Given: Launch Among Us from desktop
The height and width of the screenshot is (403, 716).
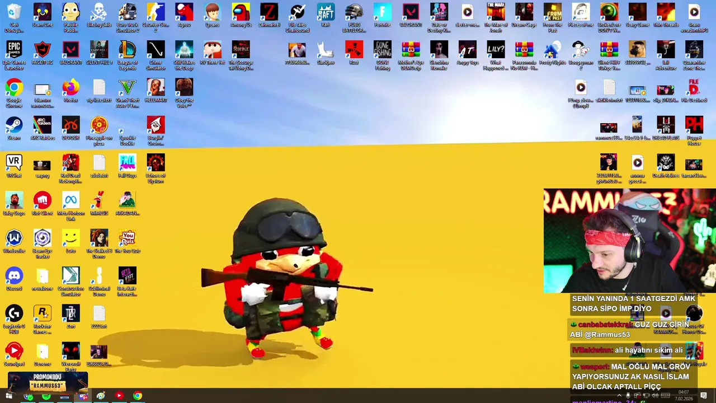Looking at the screenshot, I should tap(241, 15).
